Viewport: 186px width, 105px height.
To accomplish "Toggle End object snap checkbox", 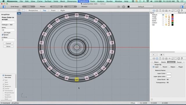I will (x=3, y=80).
